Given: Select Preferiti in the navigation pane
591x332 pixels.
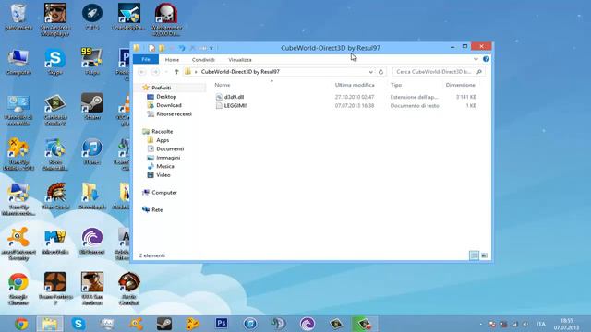Looking at the screenshot, I should point(161,88).
